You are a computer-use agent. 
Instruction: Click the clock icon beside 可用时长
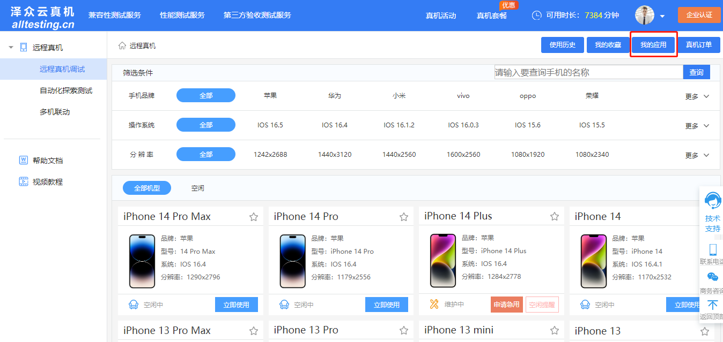coord(536,15)
